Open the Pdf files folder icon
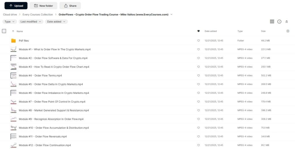Image resolution: width=295 pixels, height=149 pixels. pyautogui.click(x=14, y=41)
